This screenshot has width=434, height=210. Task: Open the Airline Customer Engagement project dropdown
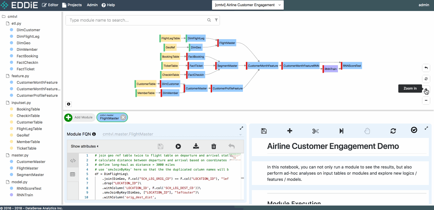pos(248,5)
